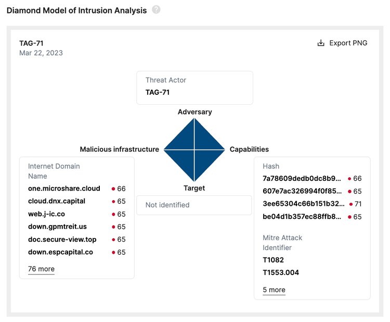Expand the 76 more domains link

pyautogui.click(x=41, y=269)
